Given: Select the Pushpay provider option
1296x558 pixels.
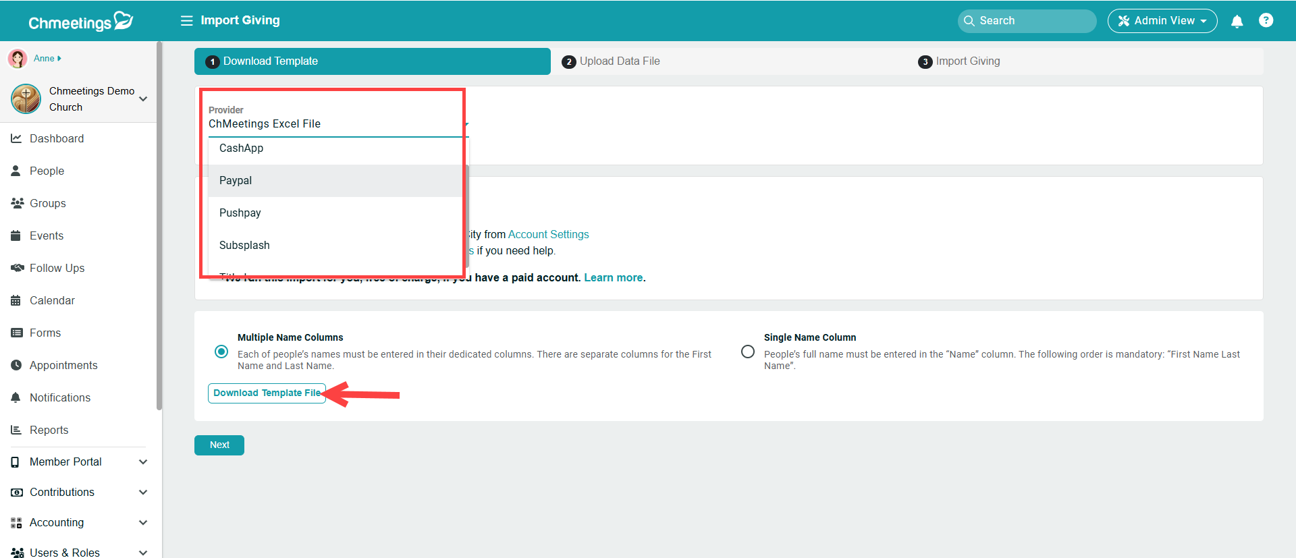Looking at the screenshot, I should 240,213.
